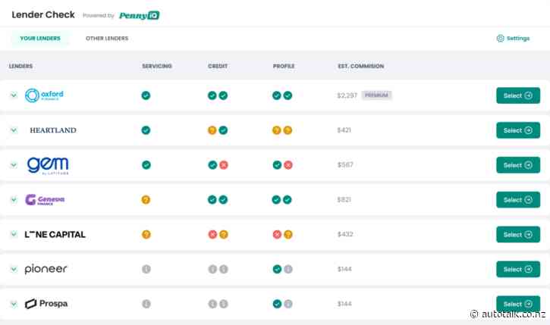Select the Gem lender
Viewport: 550px width, 325px height.
[518, 165]
